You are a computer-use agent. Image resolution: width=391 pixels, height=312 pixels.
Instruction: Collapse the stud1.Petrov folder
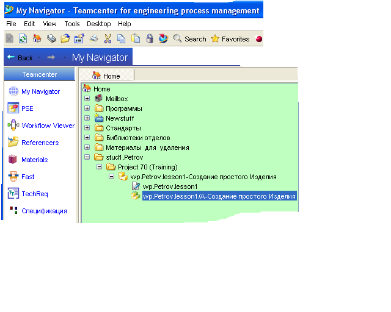click(87, 157)
